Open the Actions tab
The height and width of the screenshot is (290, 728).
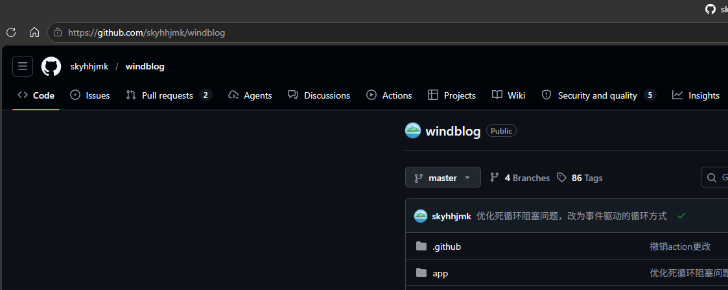pyautogui.click(x=389, y=95)
